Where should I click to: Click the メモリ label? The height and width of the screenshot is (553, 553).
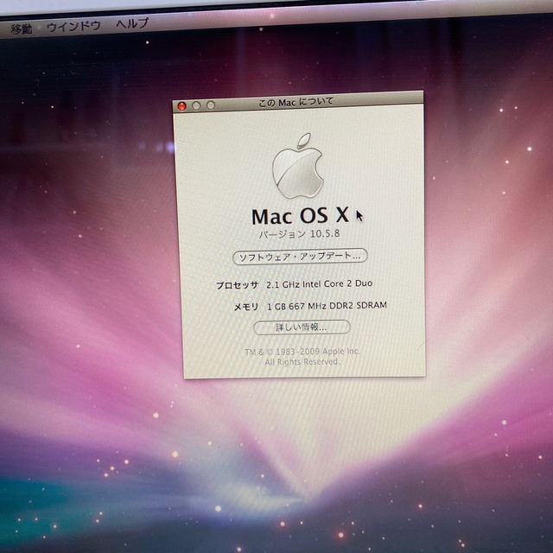[246, 307]
